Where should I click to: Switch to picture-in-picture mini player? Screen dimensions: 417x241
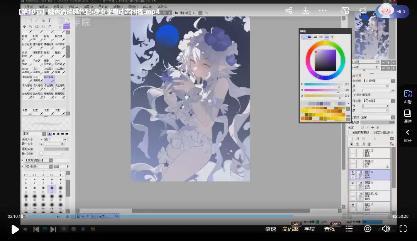tap(345, 11)
